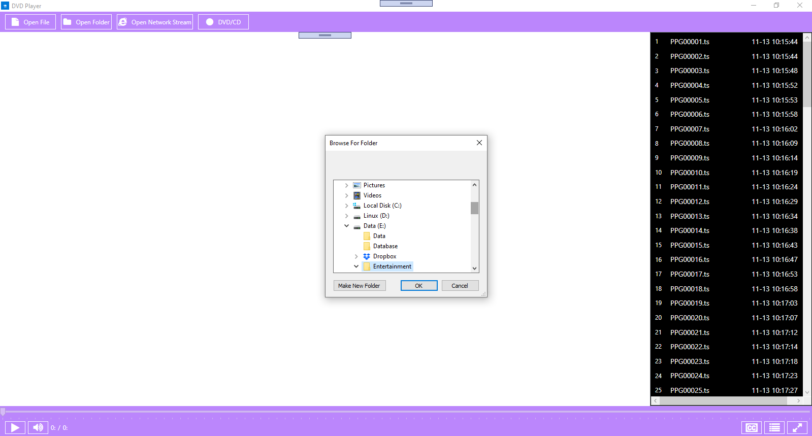Expand the Local Disk (C:) node
The width and height of the screenshot is (812, 436).
[x=347, y=206]
